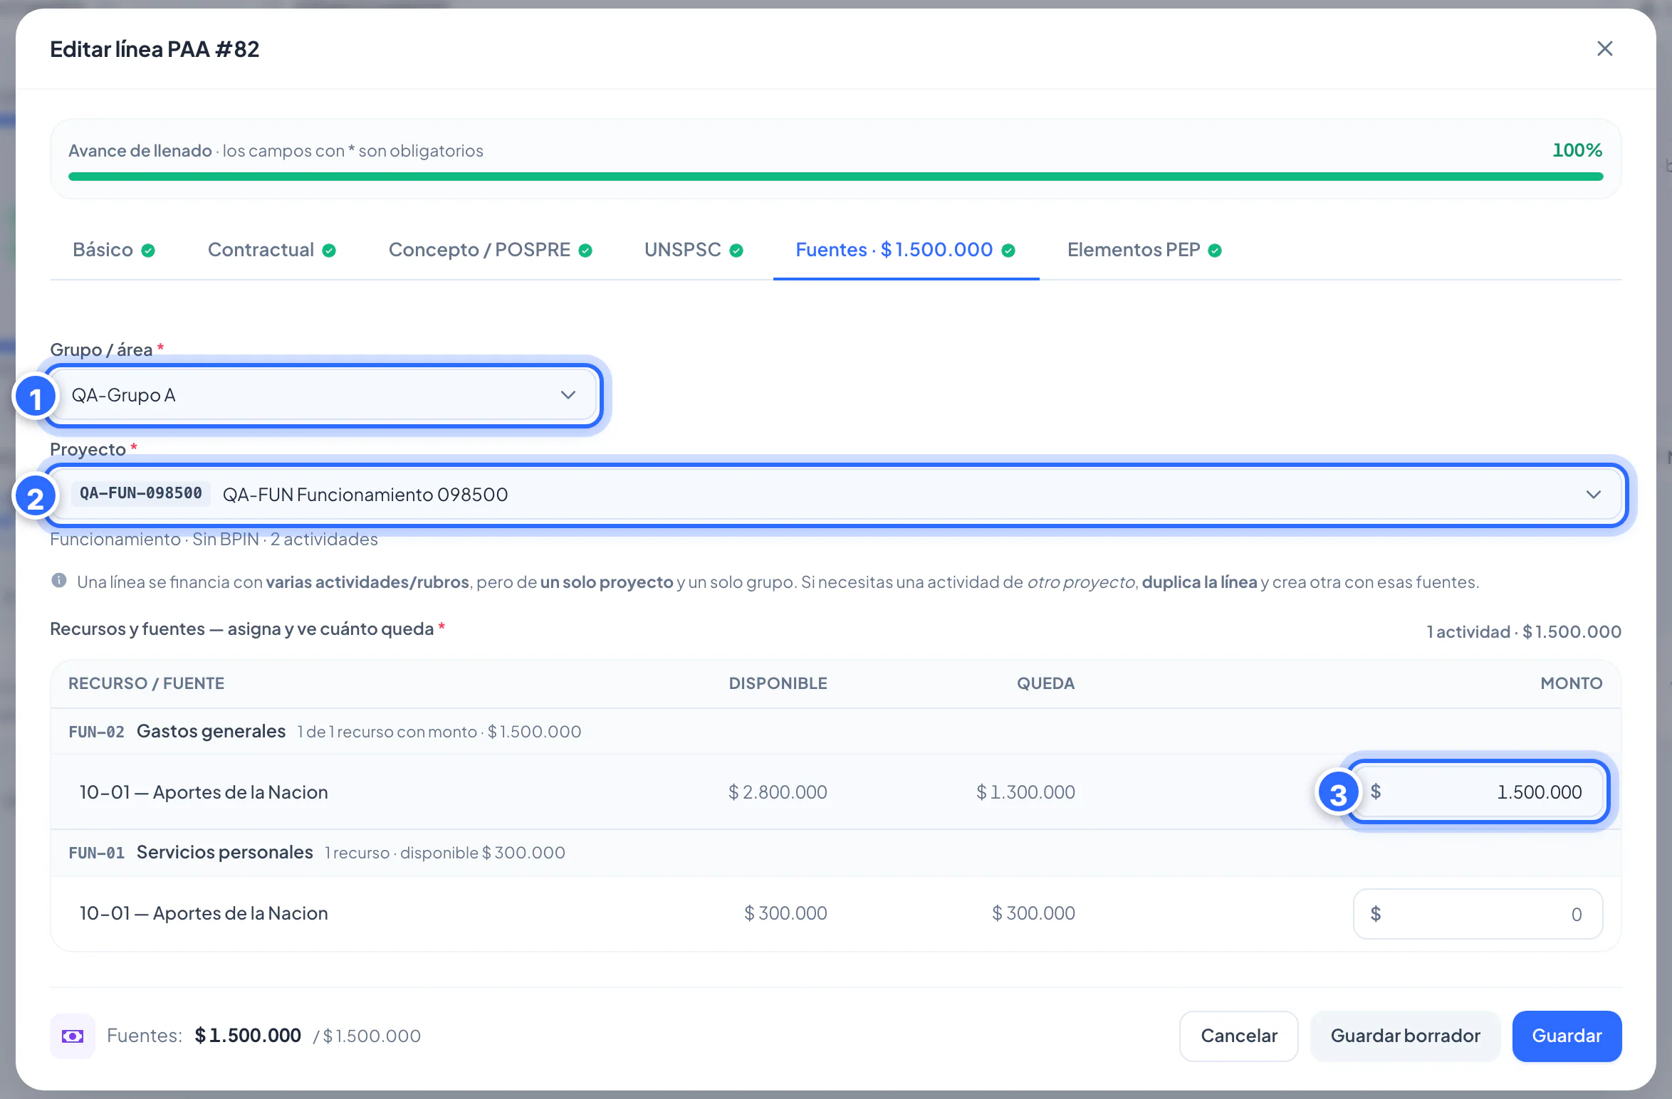Click the DISPONIBLE column header
Image resolution: width=1672 pixels, height=1099 pixels.
[778, 683]
